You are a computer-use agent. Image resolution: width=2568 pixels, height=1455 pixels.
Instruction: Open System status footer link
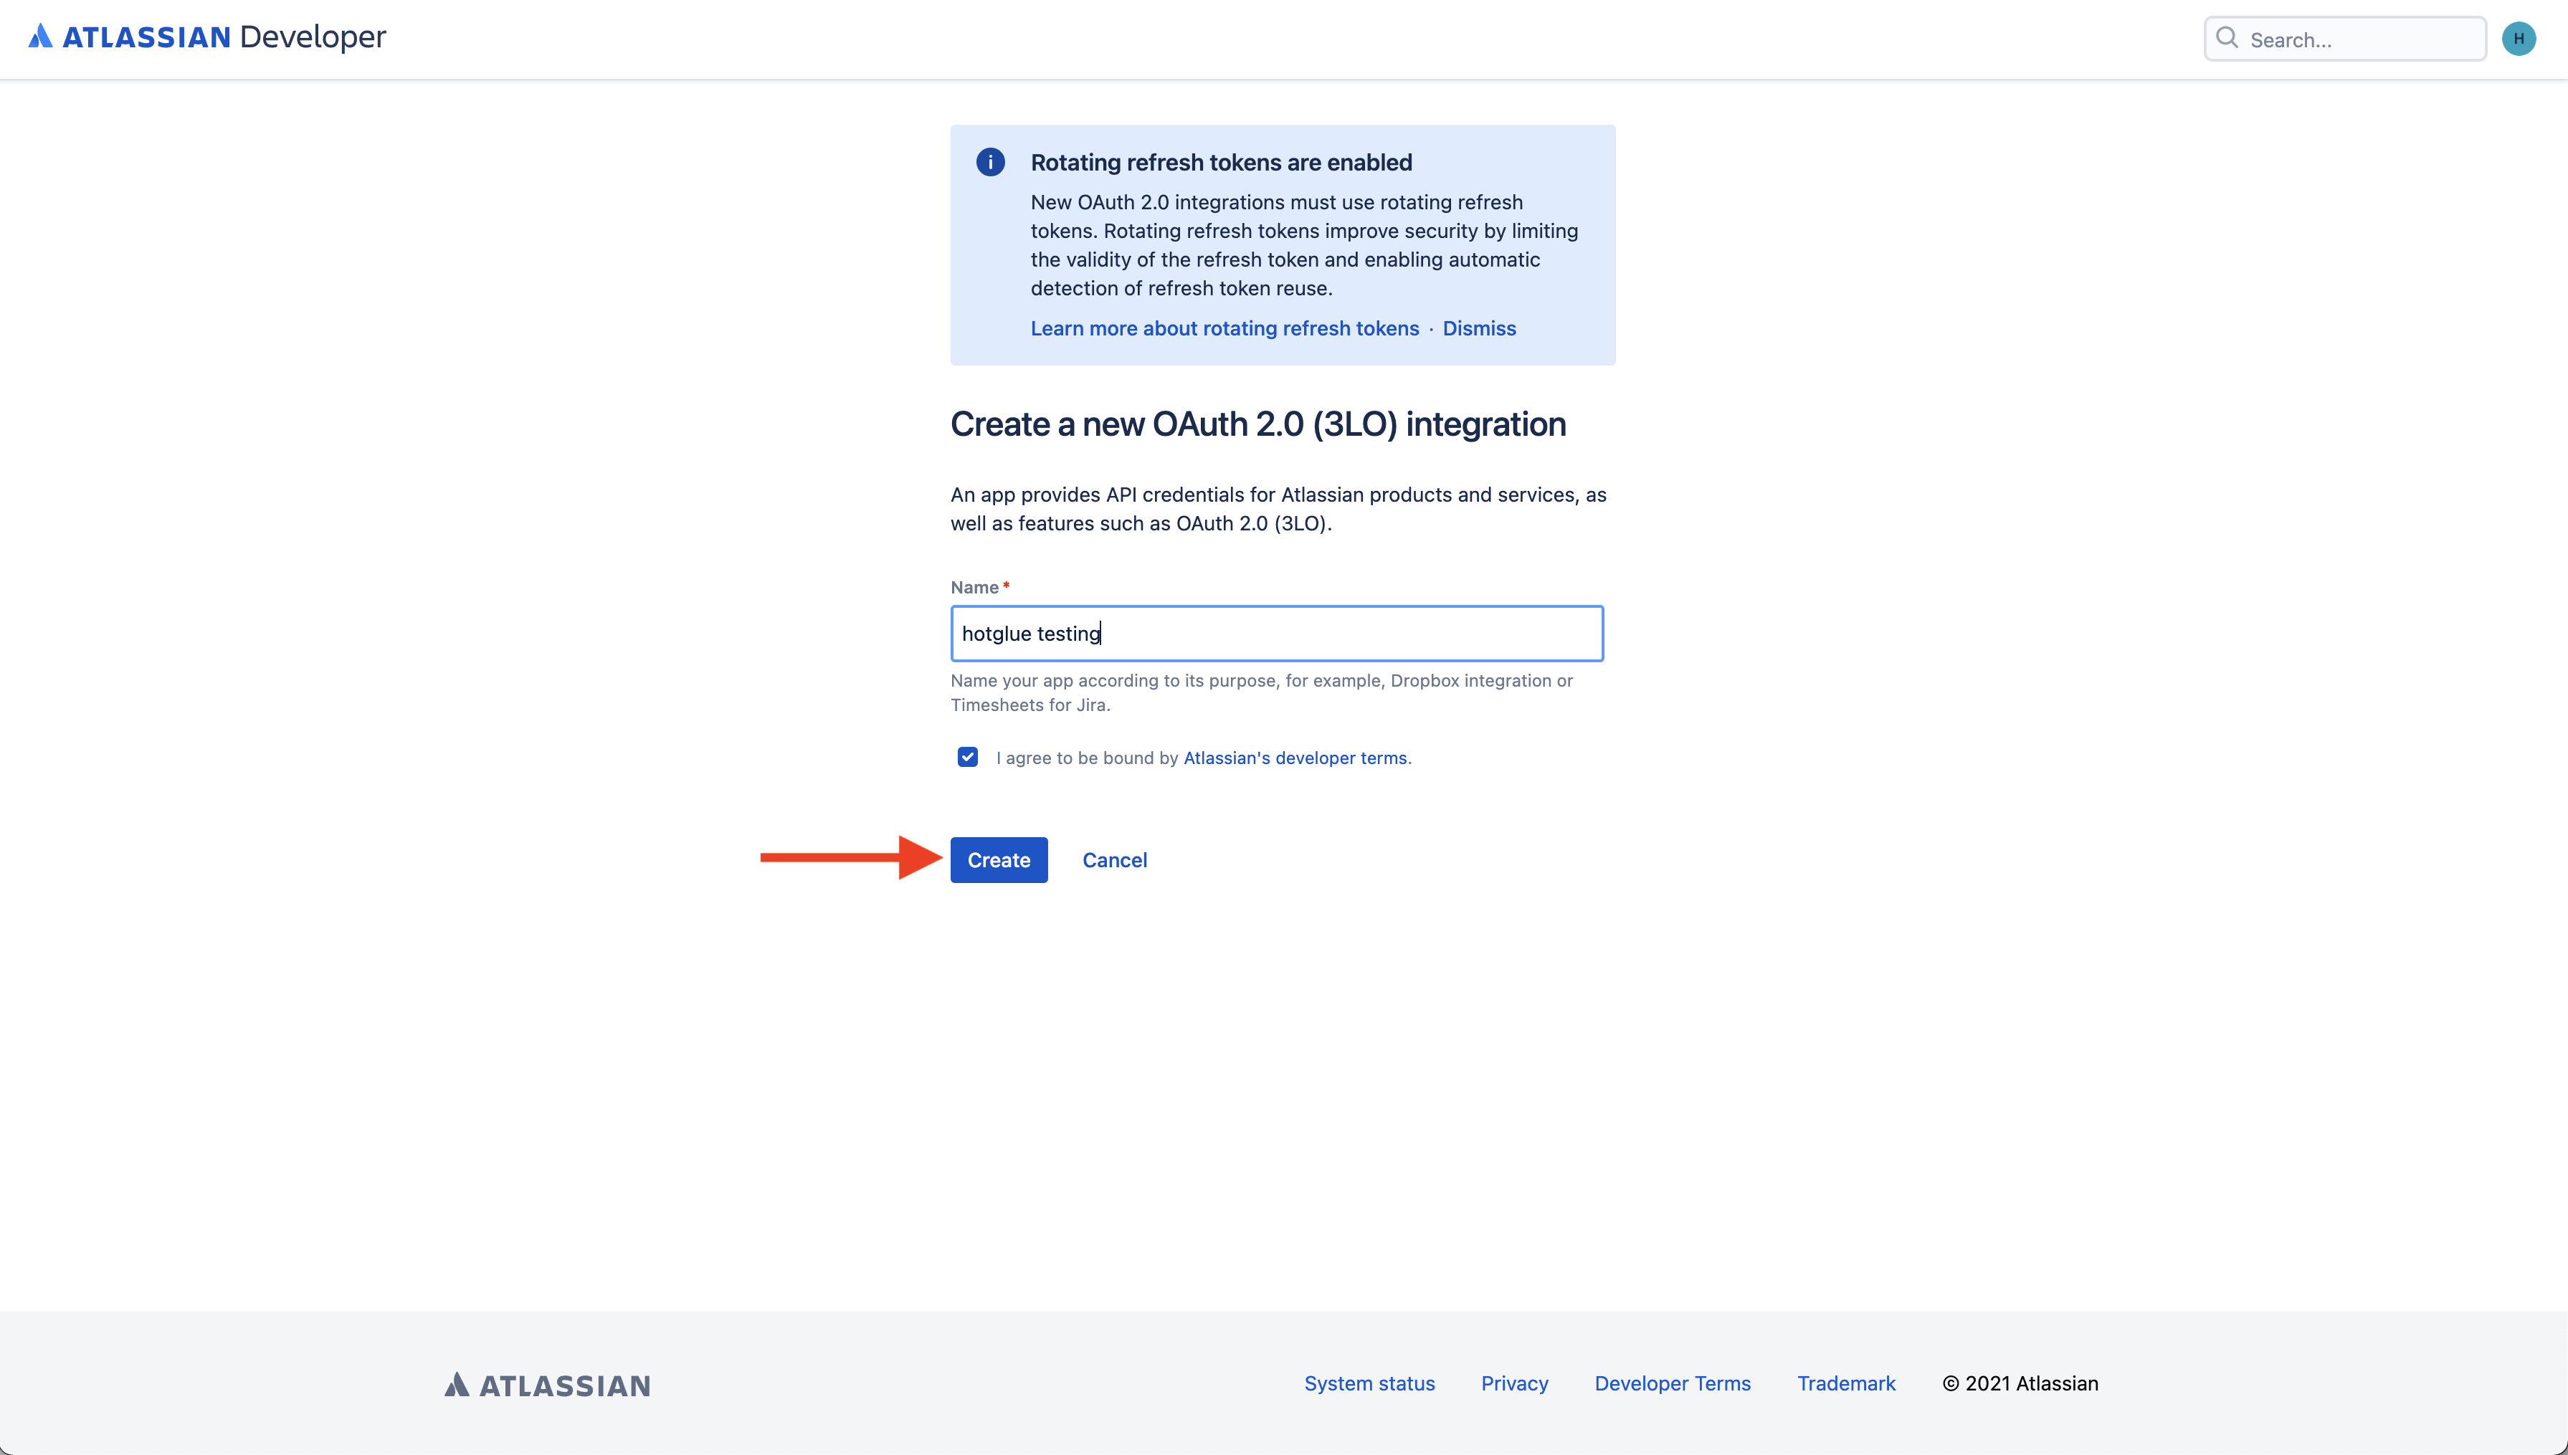coord(1369,1383)
